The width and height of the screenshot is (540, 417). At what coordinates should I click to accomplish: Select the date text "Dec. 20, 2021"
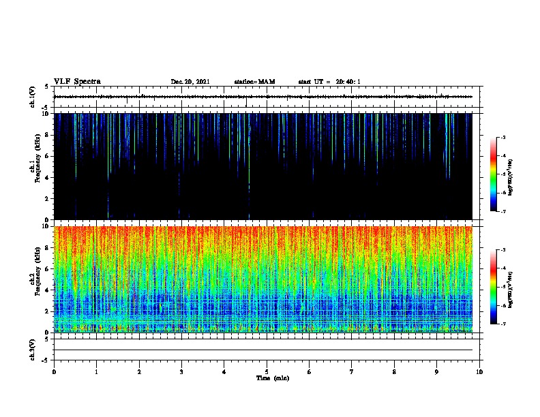tap(190, 82)
